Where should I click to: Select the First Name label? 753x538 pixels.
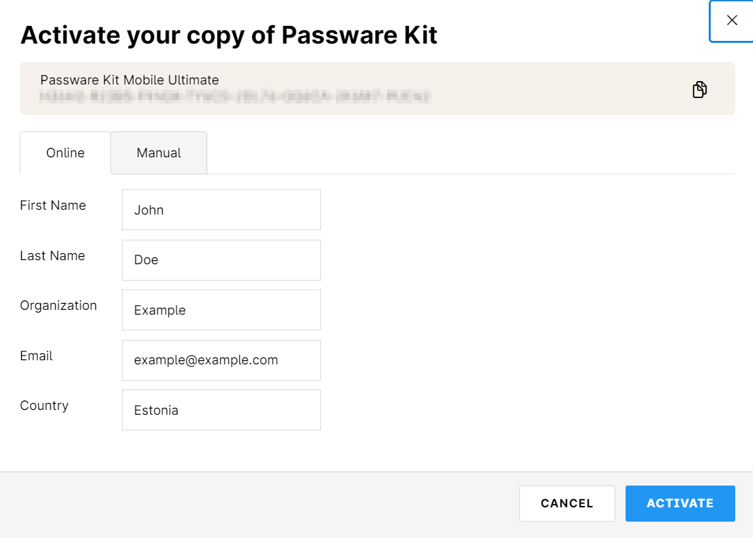click(x=53, y=206)
